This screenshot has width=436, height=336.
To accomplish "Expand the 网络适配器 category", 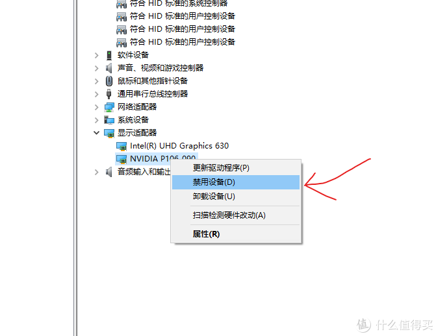I will [x=96, y=107].
